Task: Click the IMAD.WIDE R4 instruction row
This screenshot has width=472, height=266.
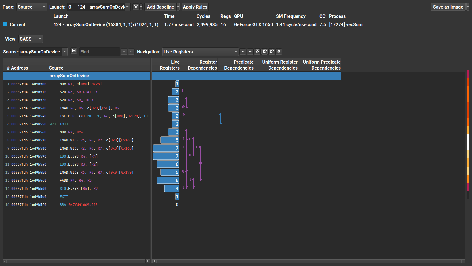Action: pyautogui.click(x=76, y=140)
